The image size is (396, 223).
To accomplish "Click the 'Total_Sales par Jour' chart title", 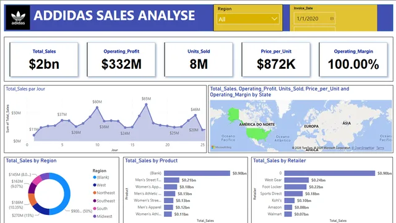I will 25,89.
